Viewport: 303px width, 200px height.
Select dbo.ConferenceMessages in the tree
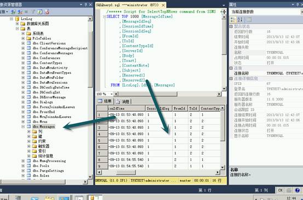[x=53, y=53]
